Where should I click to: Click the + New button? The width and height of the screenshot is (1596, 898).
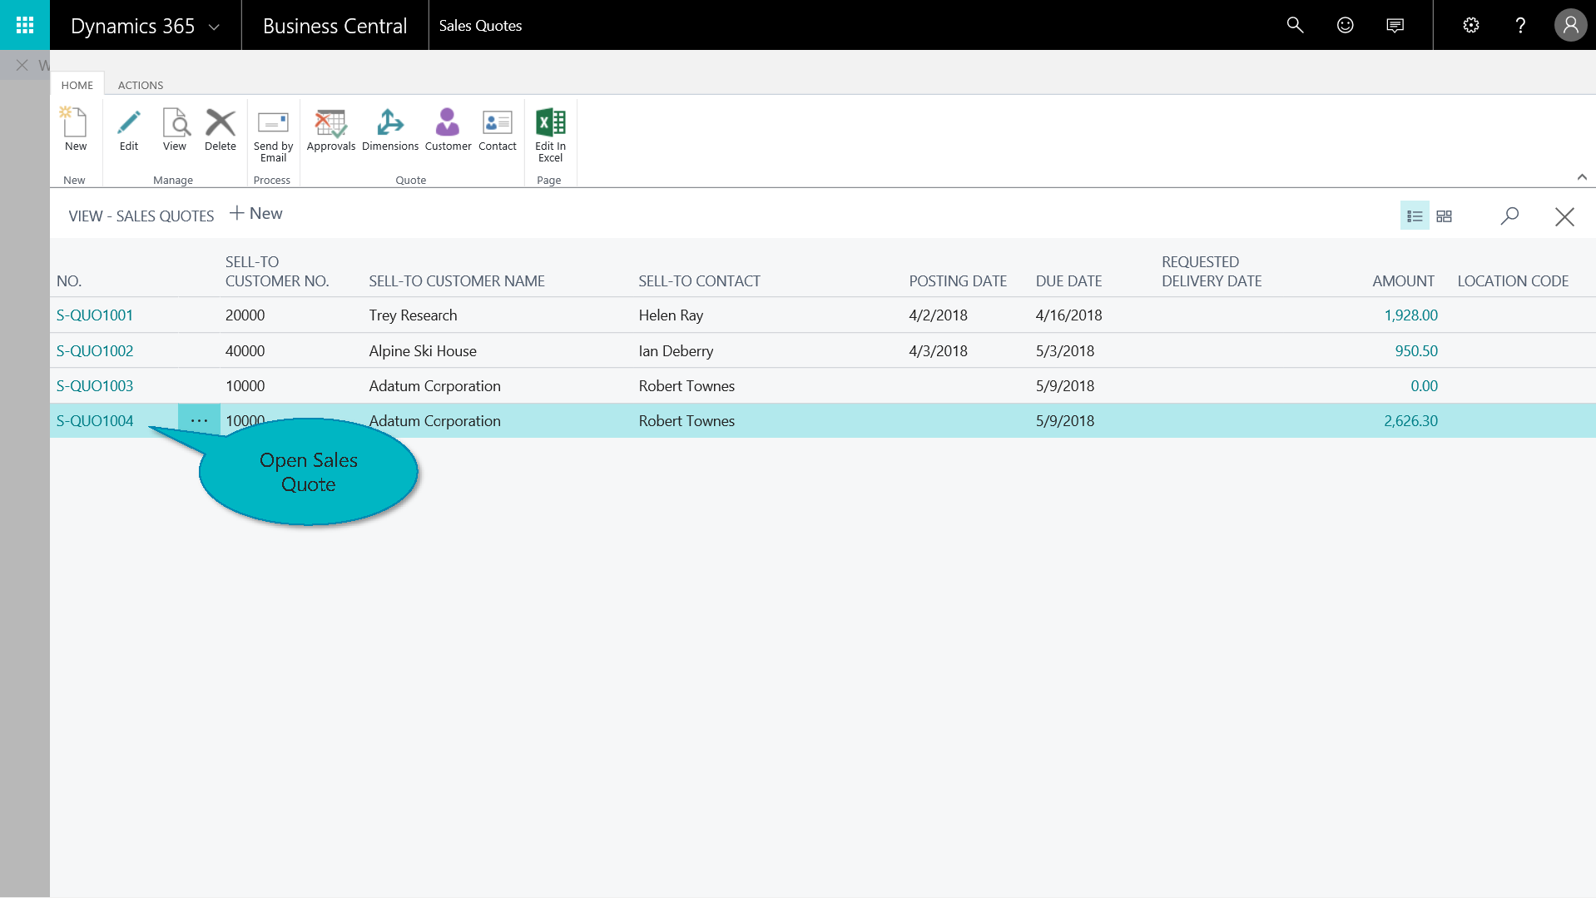[x=256, y=214]
